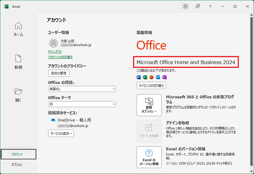Click the Excel のバージョン情報 heading text
Image resolution: width=254 pixels, height=174 pixels.
pyautogui.click(x=186, y=149)
